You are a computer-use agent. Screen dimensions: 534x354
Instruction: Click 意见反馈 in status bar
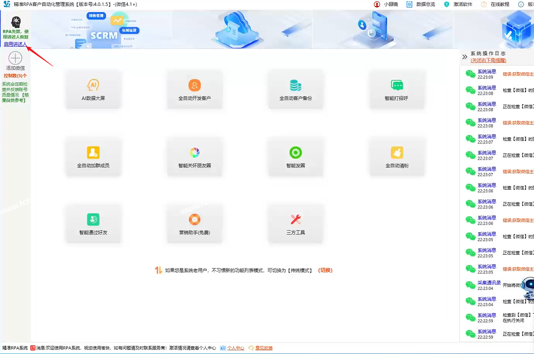[x=263, y=348]
